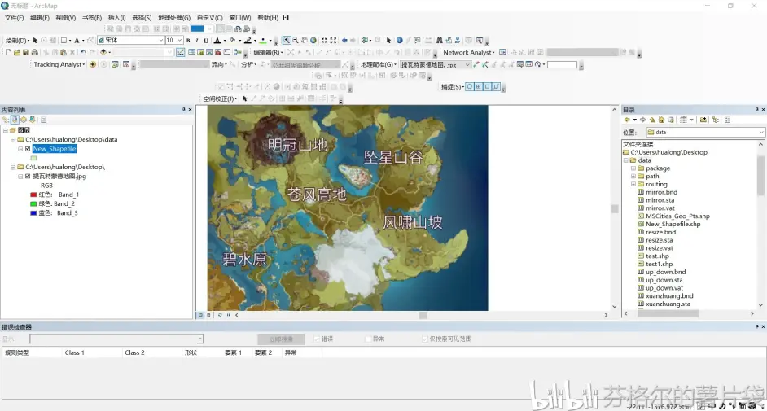Click Fixed Zoom Out arrows icon

tap(333, 40)
